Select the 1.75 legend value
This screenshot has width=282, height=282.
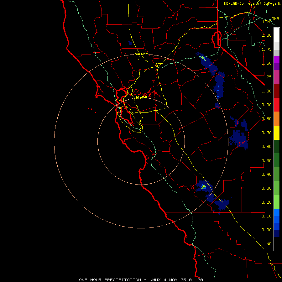tap(267, 49)
